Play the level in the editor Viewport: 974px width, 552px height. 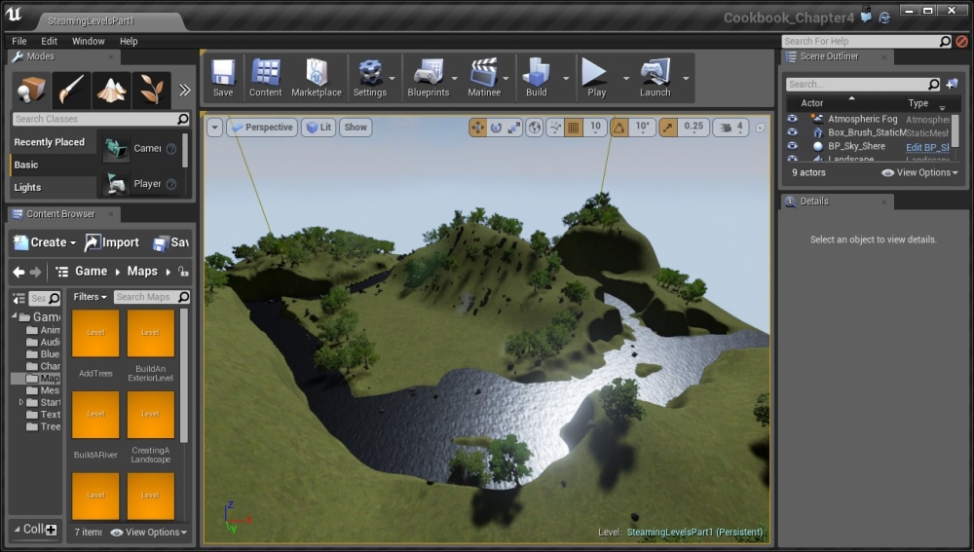(x=596, y=78)
